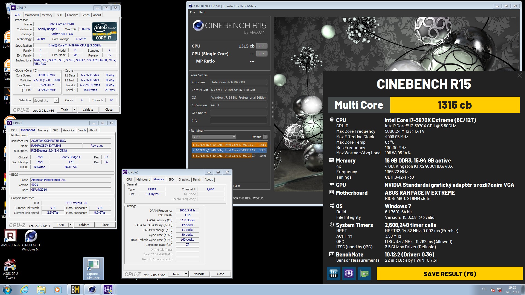Open CPU tab in CPU-Z Mainboard window

click(x=14, y=130)
